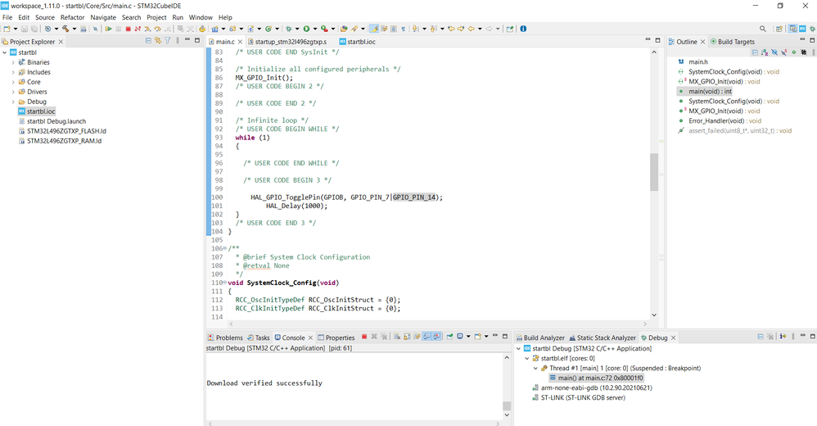The height and width of the screenshot is (426, 817).
Task: Toggle Show Console on error output change
Action: 436,337
